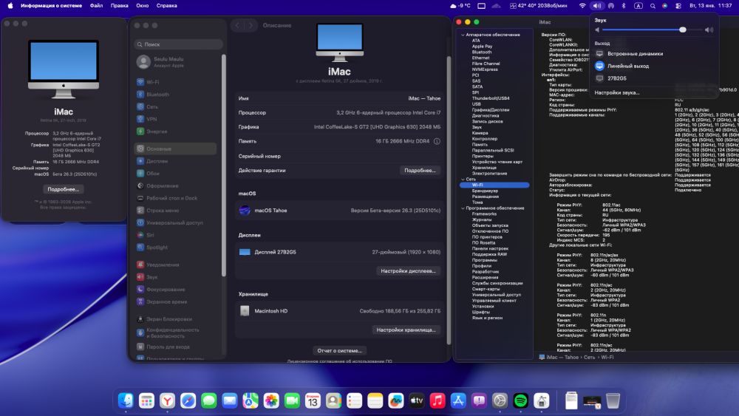Open the Правка menu

(x=119, y=6)
